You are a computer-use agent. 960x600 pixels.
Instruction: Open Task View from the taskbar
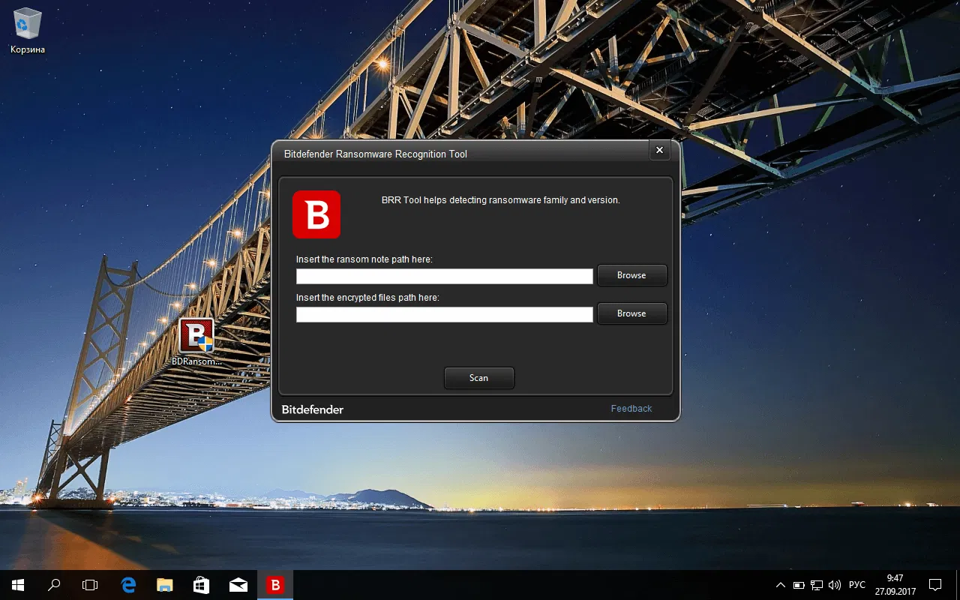tap(90, 585)
